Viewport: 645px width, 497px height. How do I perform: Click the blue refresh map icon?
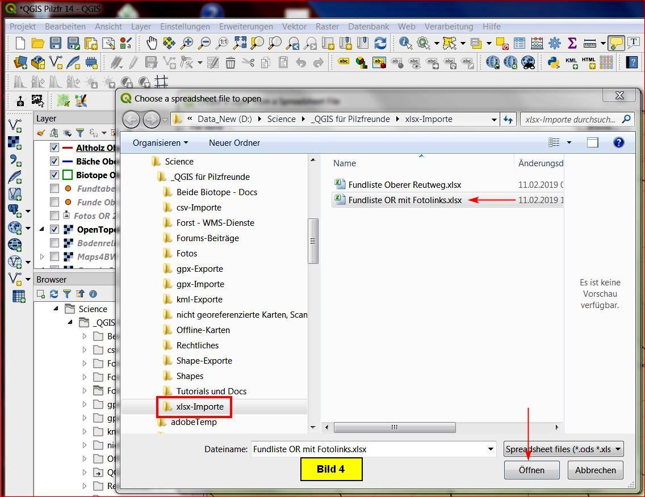tap(380, 43)
